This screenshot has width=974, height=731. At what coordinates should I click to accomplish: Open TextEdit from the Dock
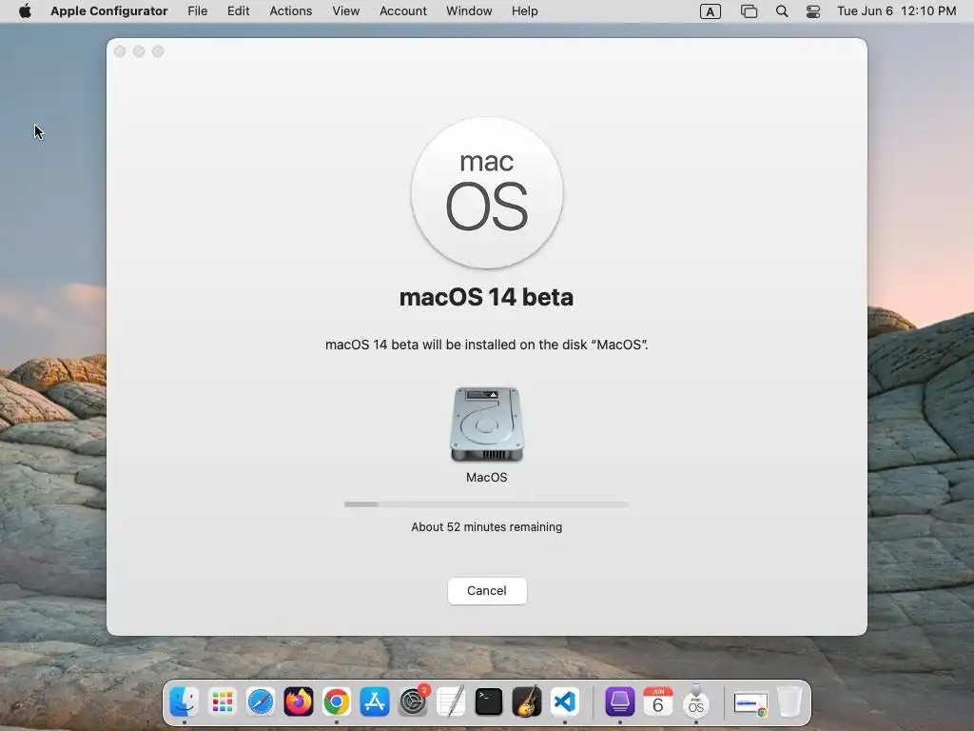451,701
